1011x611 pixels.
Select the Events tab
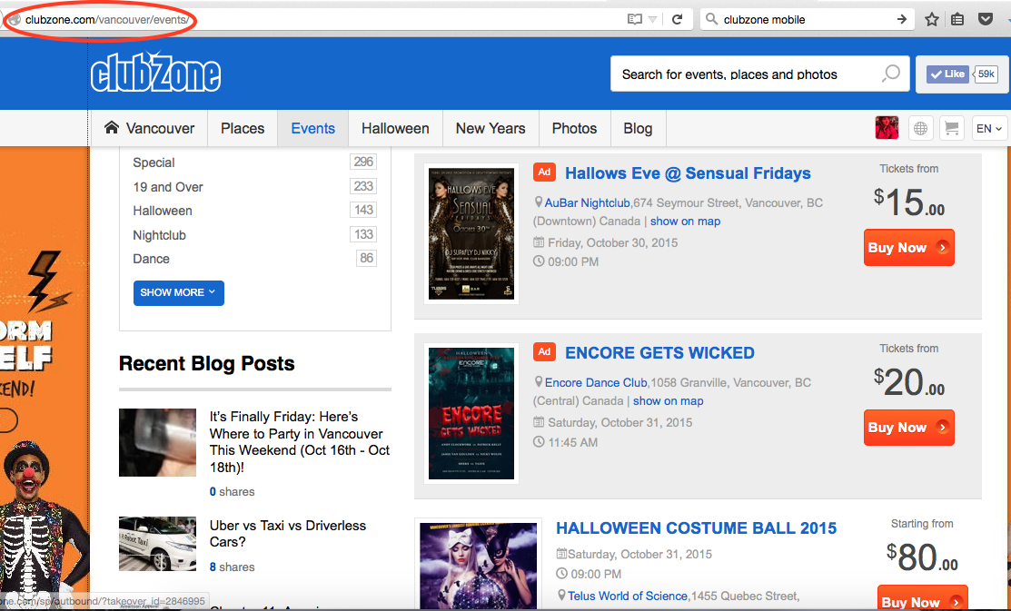[x=312, y=128]
